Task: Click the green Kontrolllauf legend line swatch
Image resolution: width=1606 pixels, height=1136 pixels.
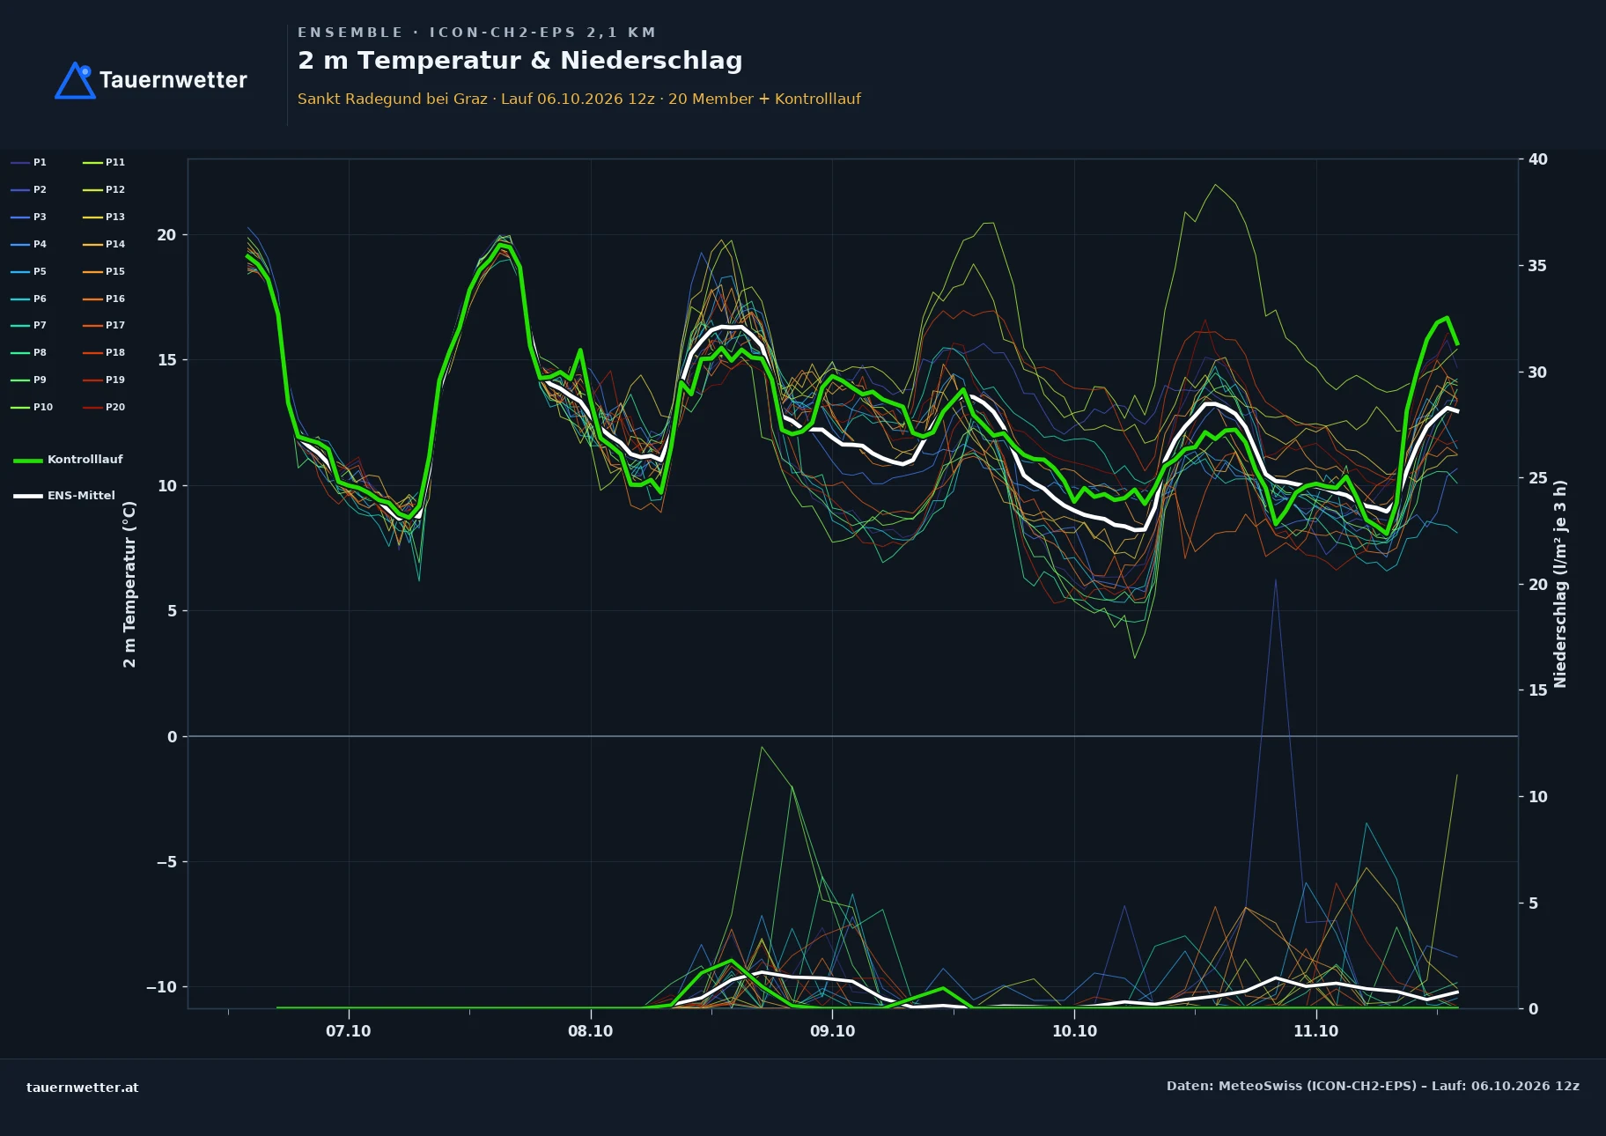Action: point(28,461)
